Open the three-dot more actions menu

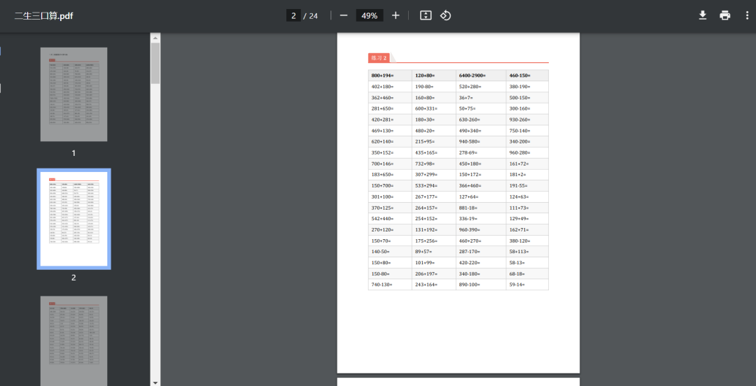pyautogui.click(x=747, y=15)
